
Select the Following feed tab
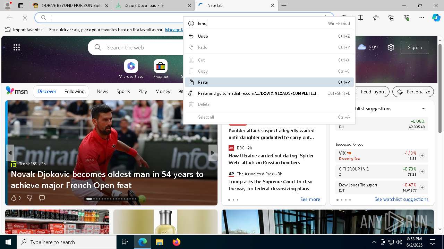[x=74, y=91]
